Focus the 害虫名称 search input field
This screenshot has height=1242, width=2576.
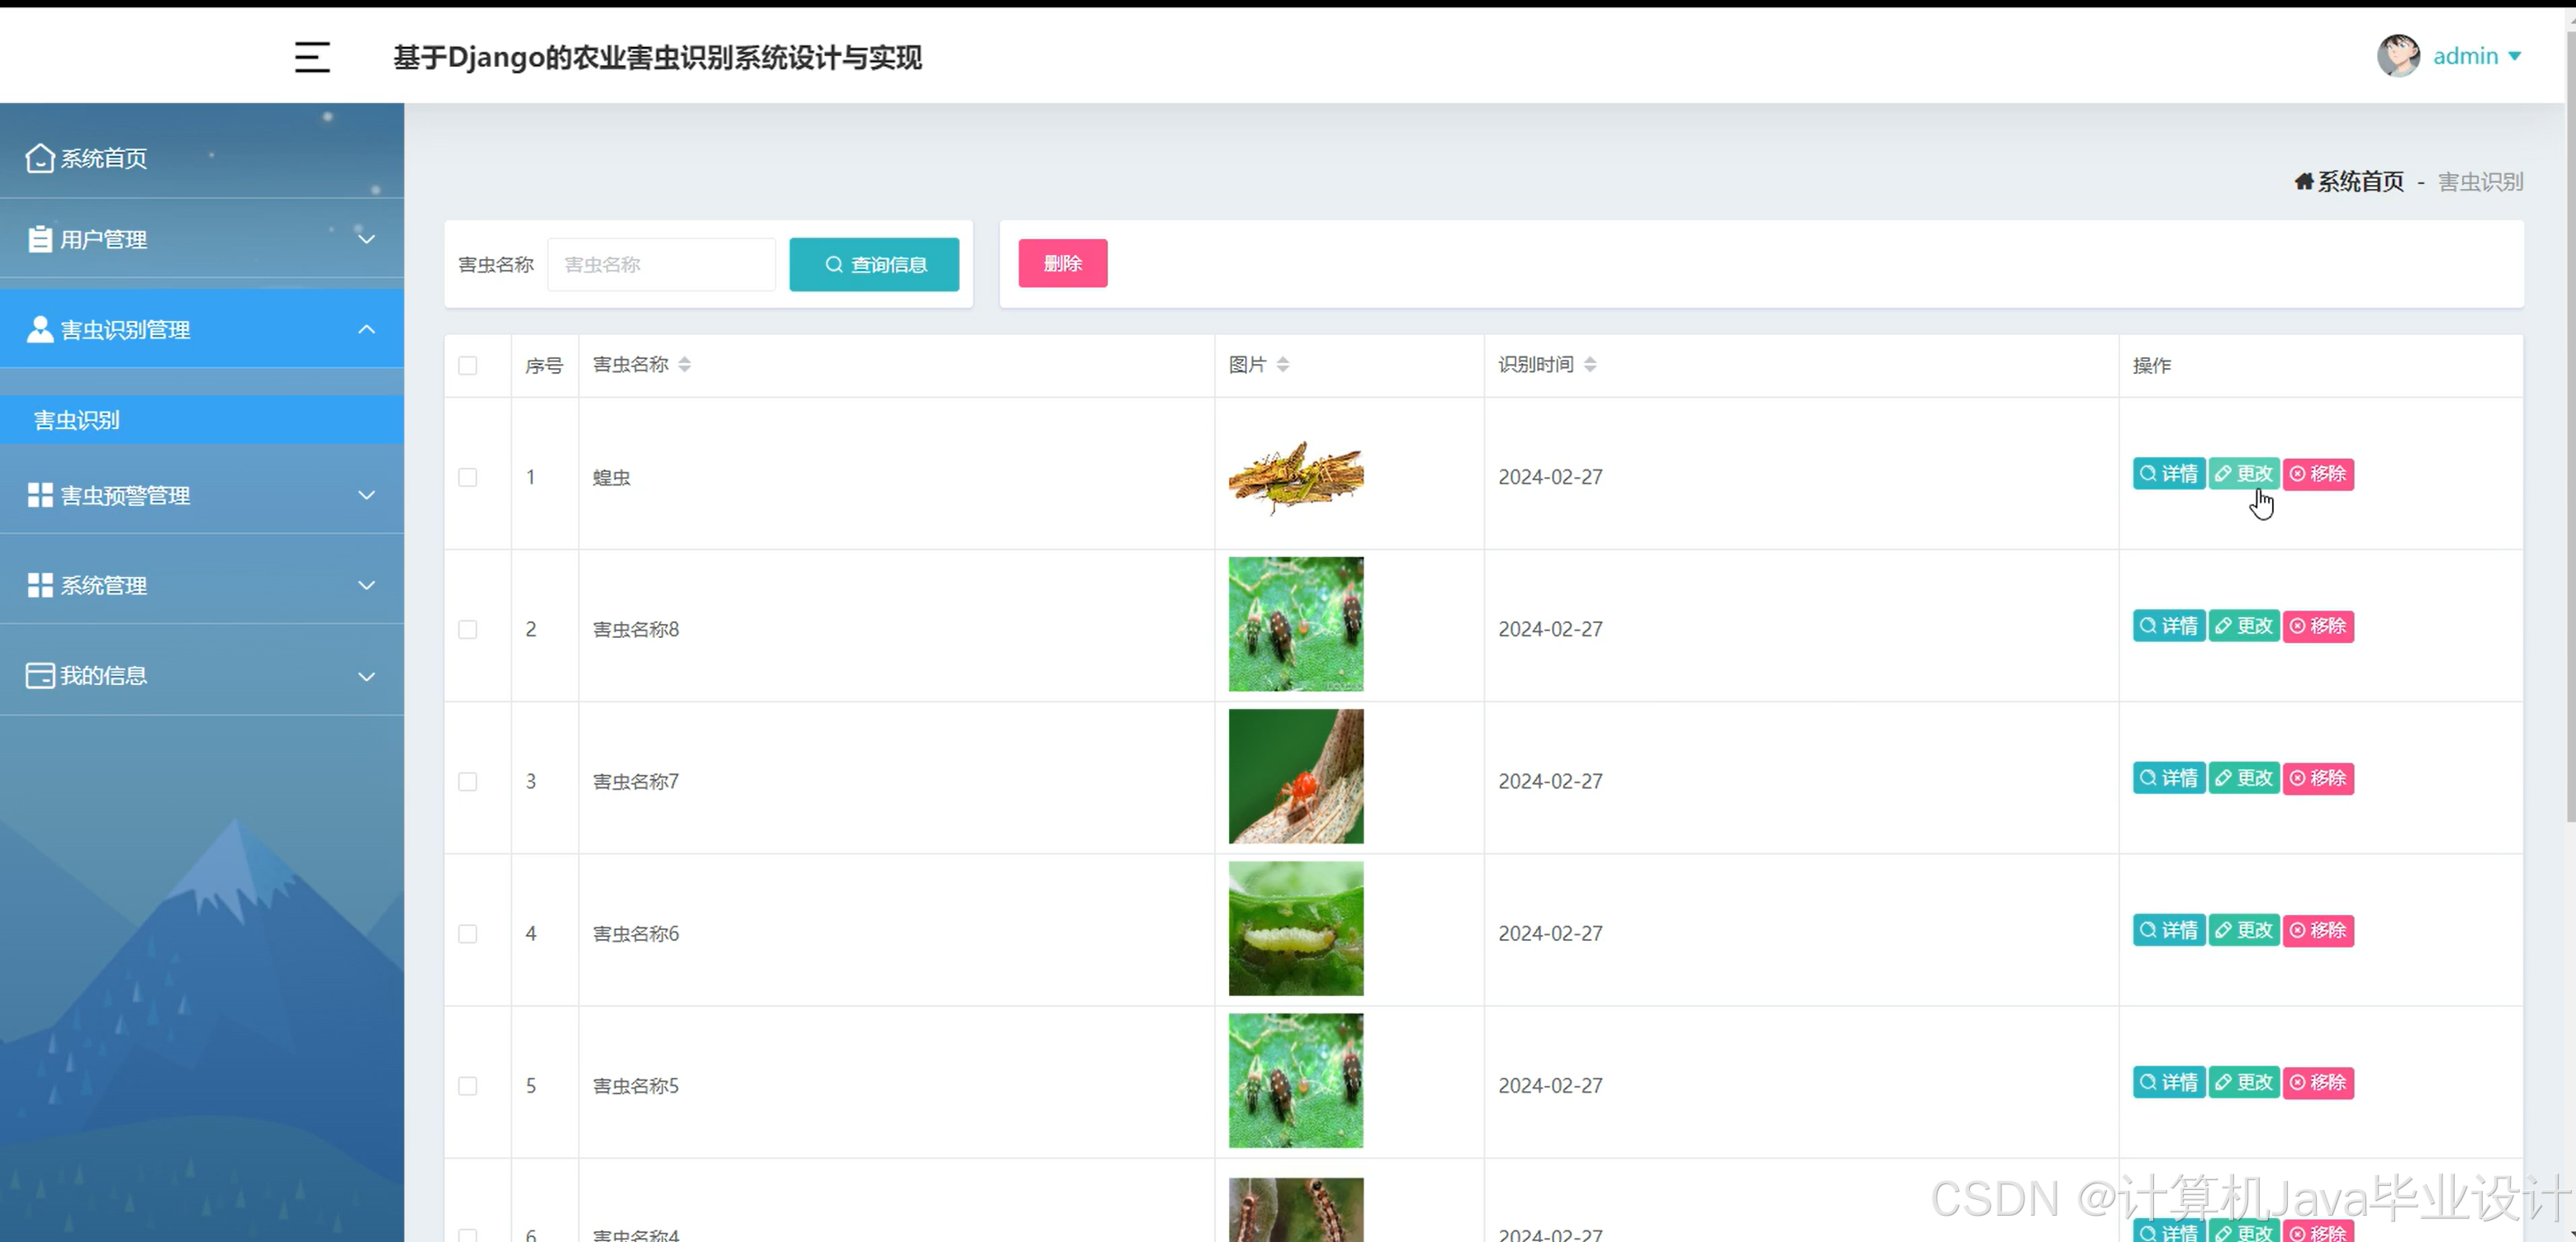(x=661, y=264)
